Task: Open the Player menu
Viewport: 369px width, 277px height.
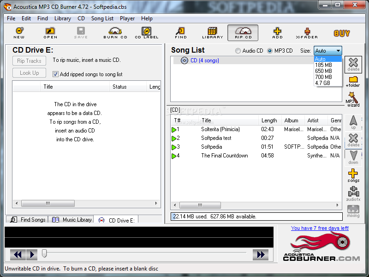Action: [x=127, y=18]
